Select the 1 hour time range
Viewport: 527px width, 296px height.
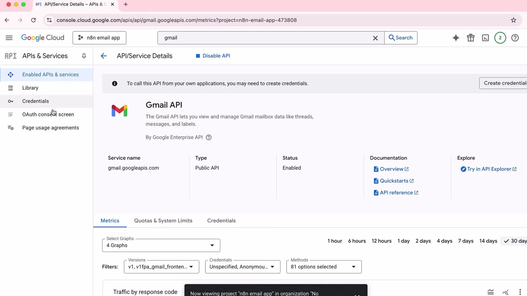click(335, 241)
